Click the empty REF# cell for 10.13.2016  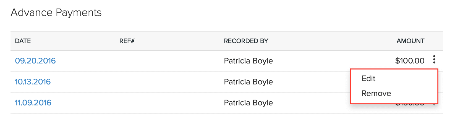(x=166, y=82)
